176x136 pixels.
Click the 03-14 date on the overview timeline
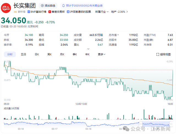tap(21, 129)
